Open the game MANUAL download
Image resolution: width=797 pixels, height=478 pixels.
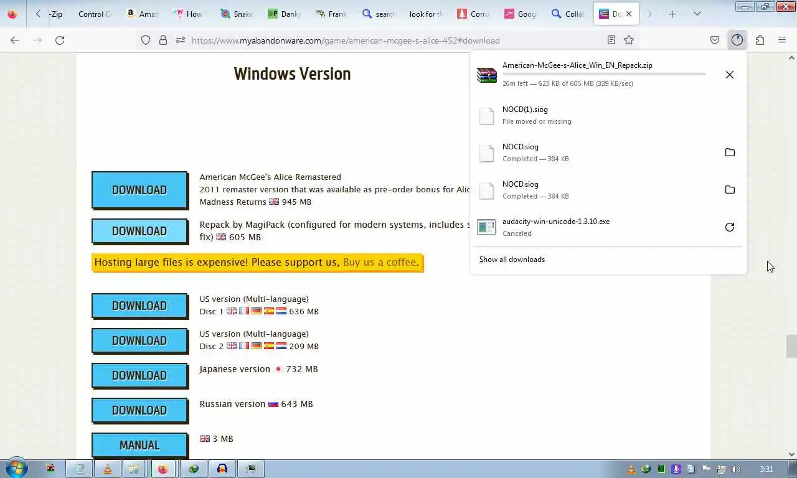[x=139, y=445]
